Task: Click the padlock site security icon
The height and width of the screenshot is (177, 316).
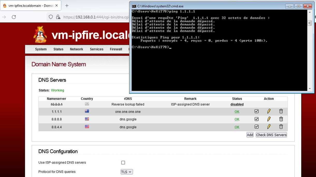Action: tap(58, 17)
